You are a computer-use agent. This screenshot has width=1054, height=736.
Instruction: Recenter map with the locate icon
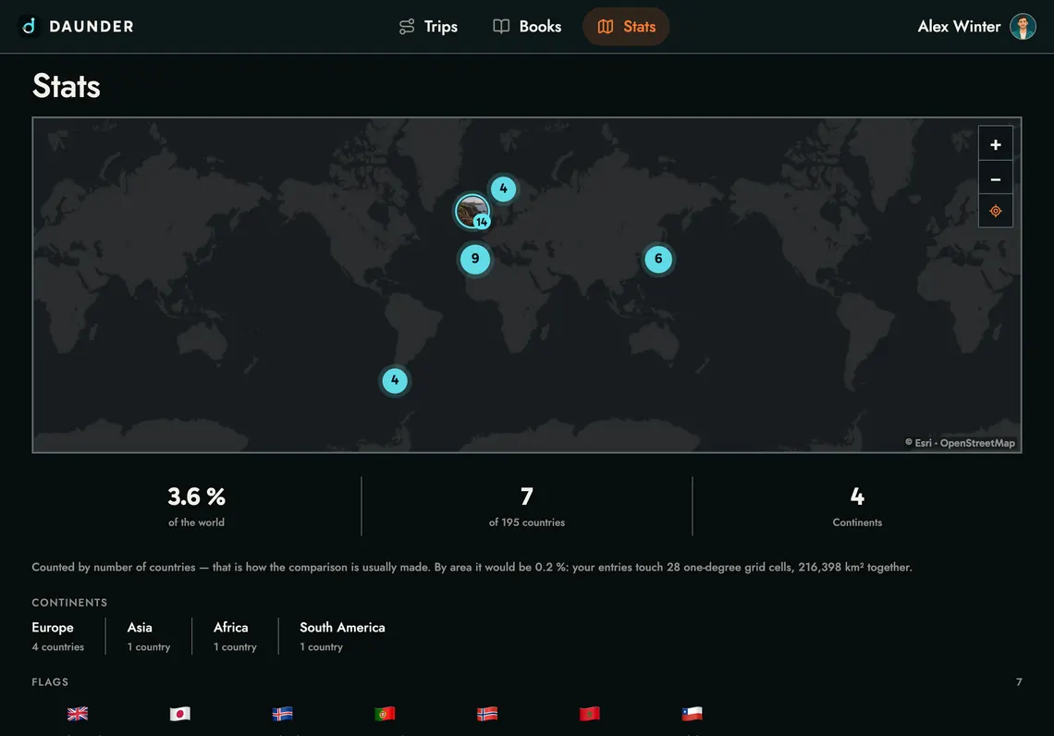pos(996,211)
